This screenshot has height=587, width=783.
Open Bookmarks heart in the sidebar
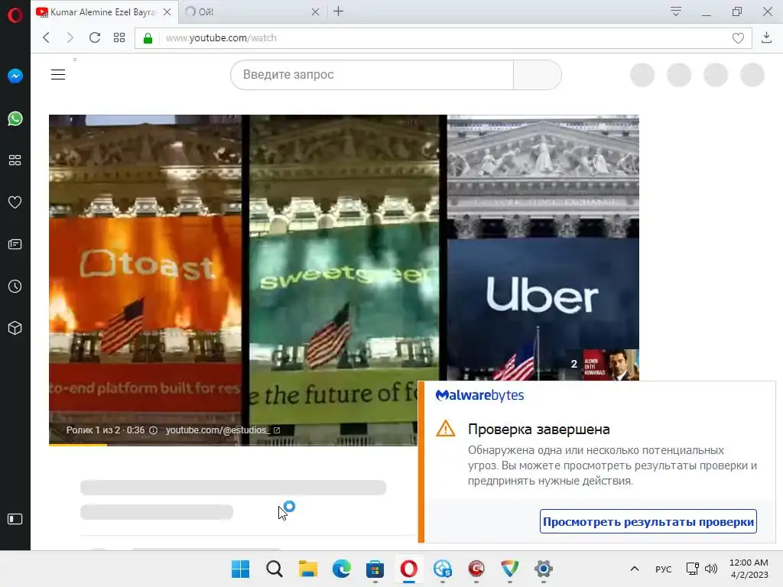coord(15,202)
